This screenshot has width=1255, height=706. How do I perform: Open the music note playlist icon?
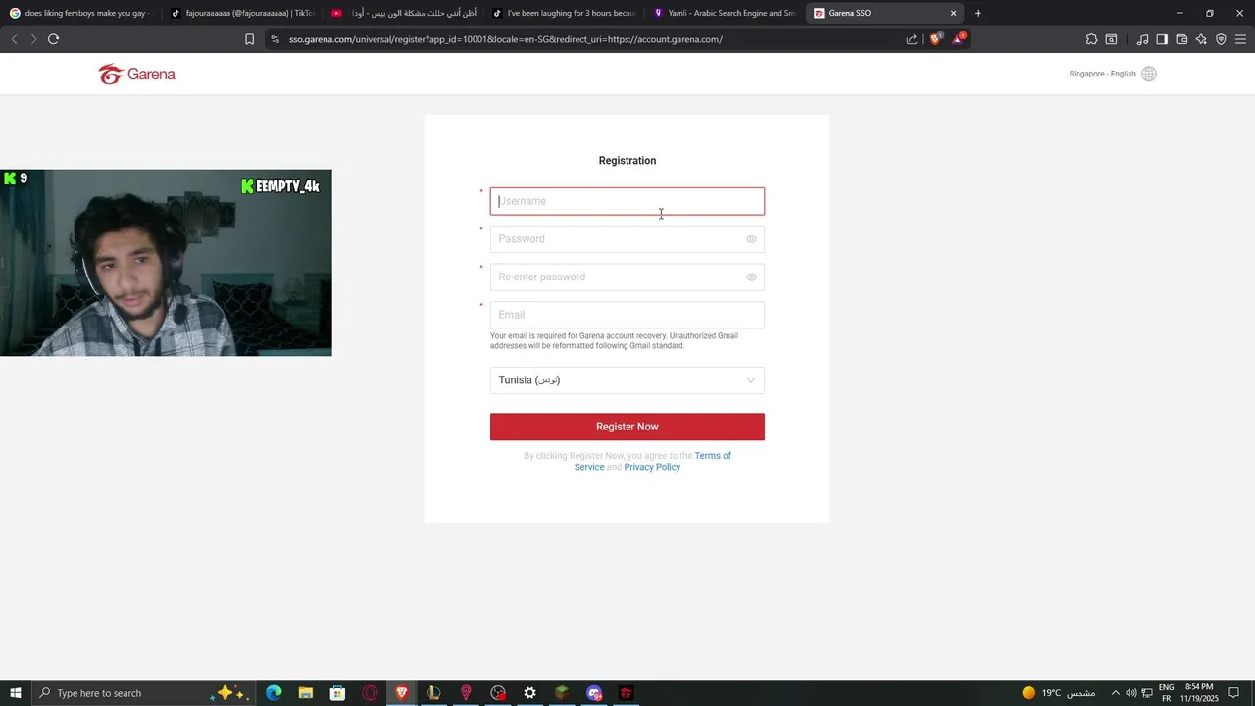[1142, 39]
